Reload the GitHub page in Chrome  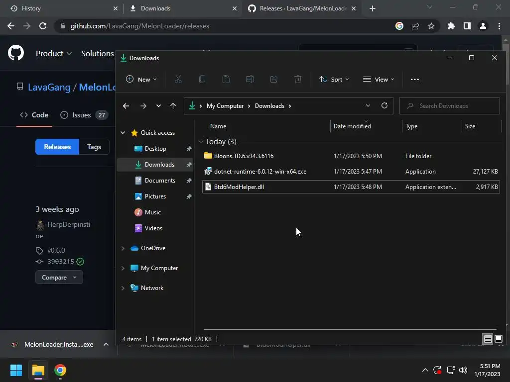[x=43, y=26]
